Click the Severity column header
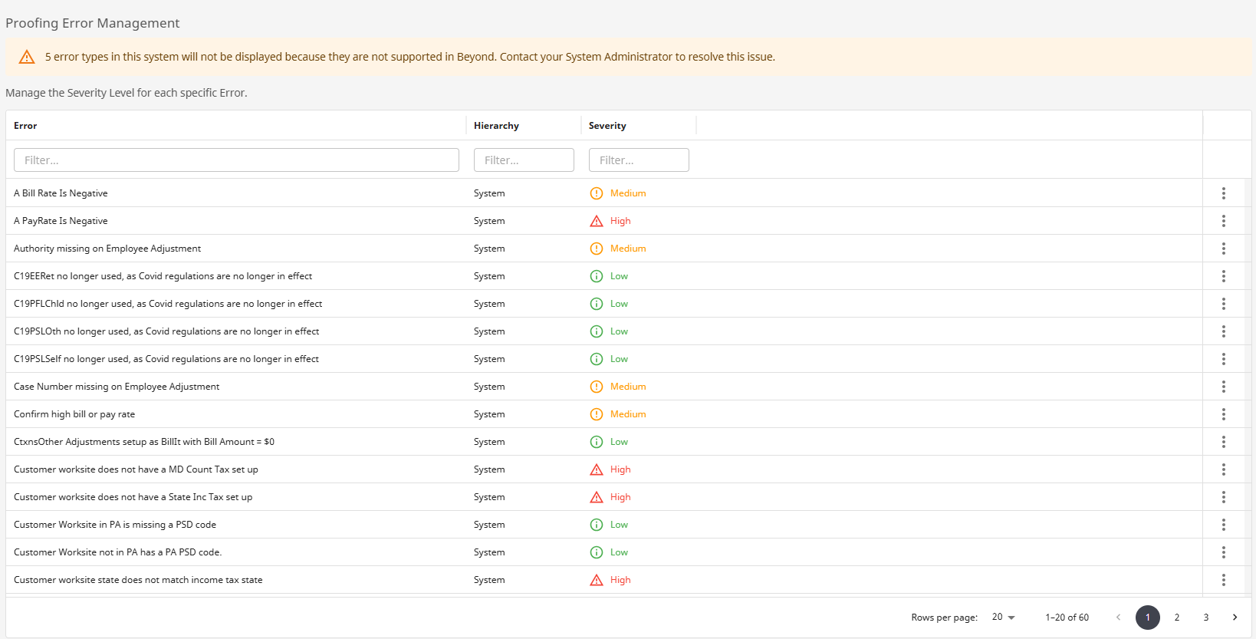The width and height of the screenshot is (1256, 639). [x=607, y=126]
